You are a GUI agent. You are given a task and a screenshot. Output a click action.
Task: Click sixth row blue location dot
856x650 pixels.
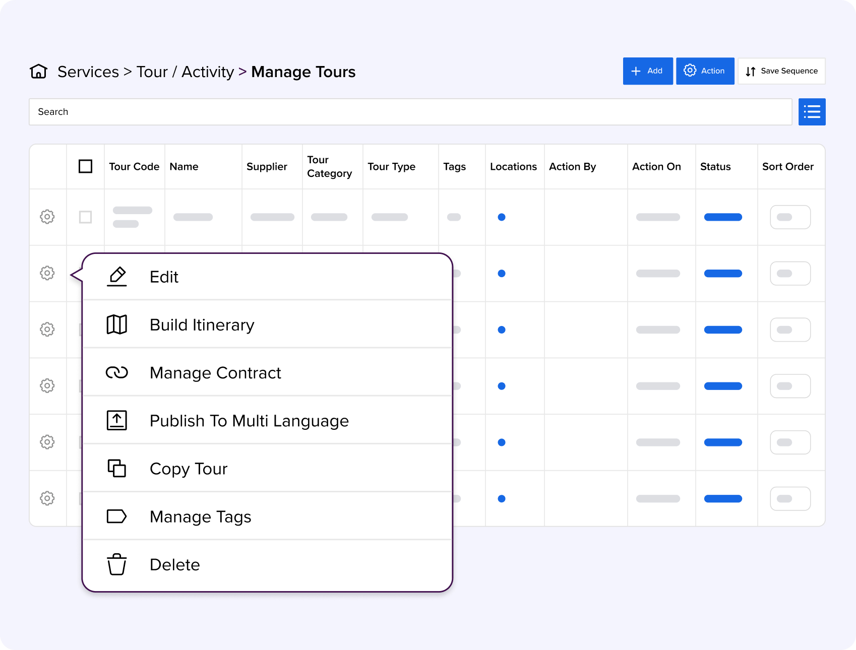(x=502, y=499)
